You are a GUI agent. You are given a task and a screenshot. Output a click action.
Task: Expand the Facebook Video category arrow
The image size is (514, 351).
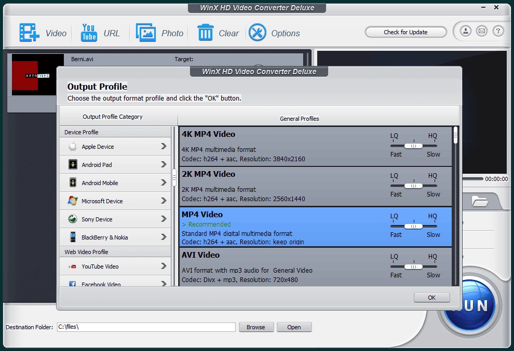click(x=164, y=284)
